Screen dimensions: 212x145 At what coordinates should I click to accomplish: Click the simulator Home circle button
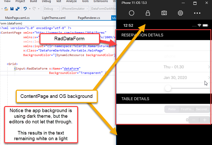tap(131, 13)
